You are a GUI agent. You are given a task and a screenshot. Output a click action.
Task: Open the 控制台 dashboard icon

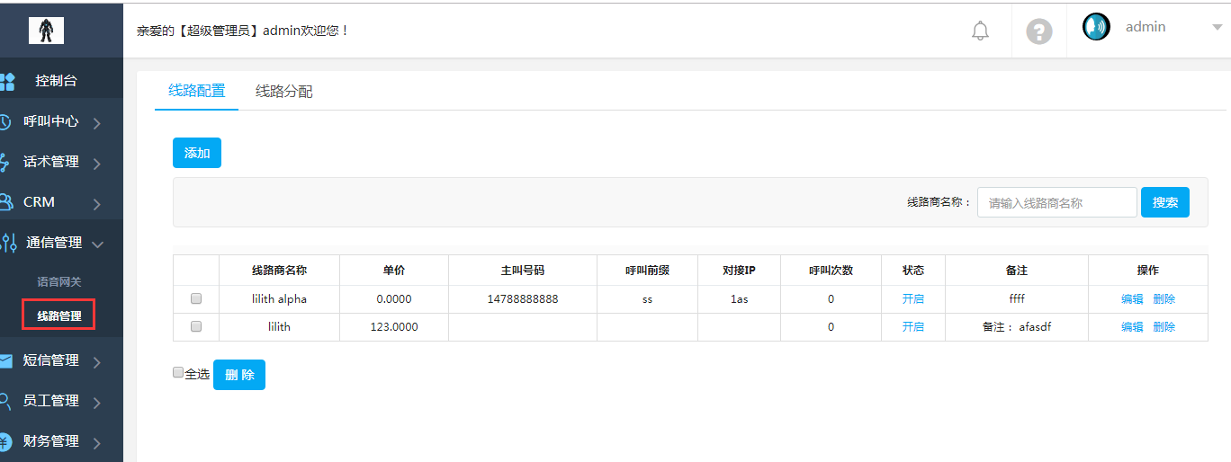7,82
